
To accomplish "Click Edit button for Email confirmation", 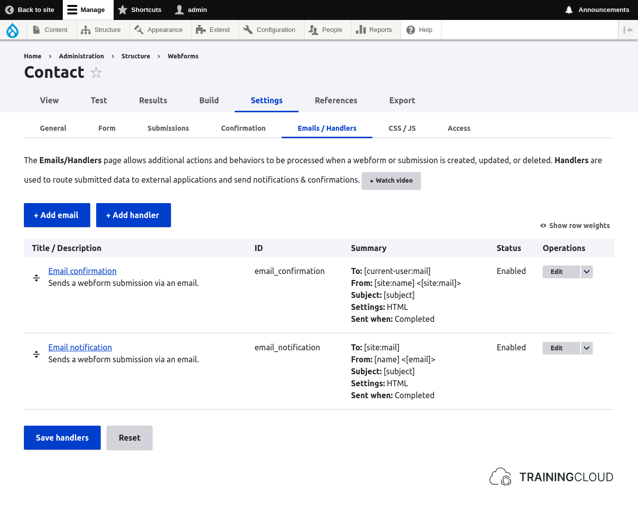I will (x=561, y=271).
